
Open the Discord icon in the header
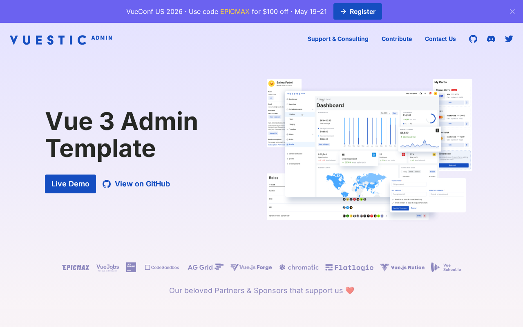pos(491,39)
